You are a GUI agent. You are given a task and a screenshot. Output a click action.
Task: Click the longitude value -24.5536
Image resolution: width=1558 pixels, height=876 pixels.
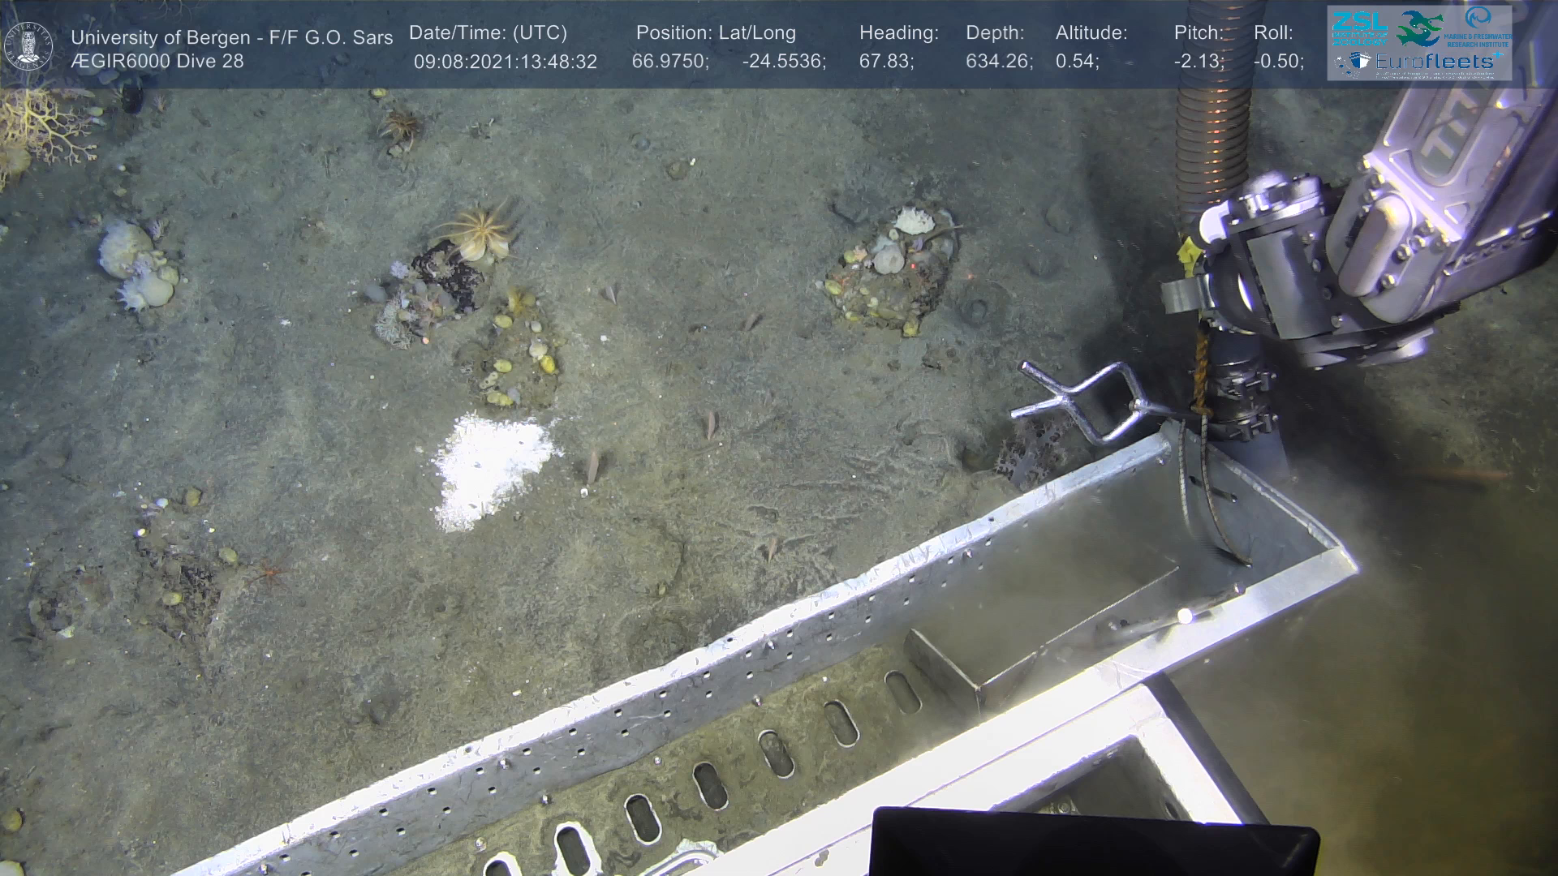click(782, 62)
